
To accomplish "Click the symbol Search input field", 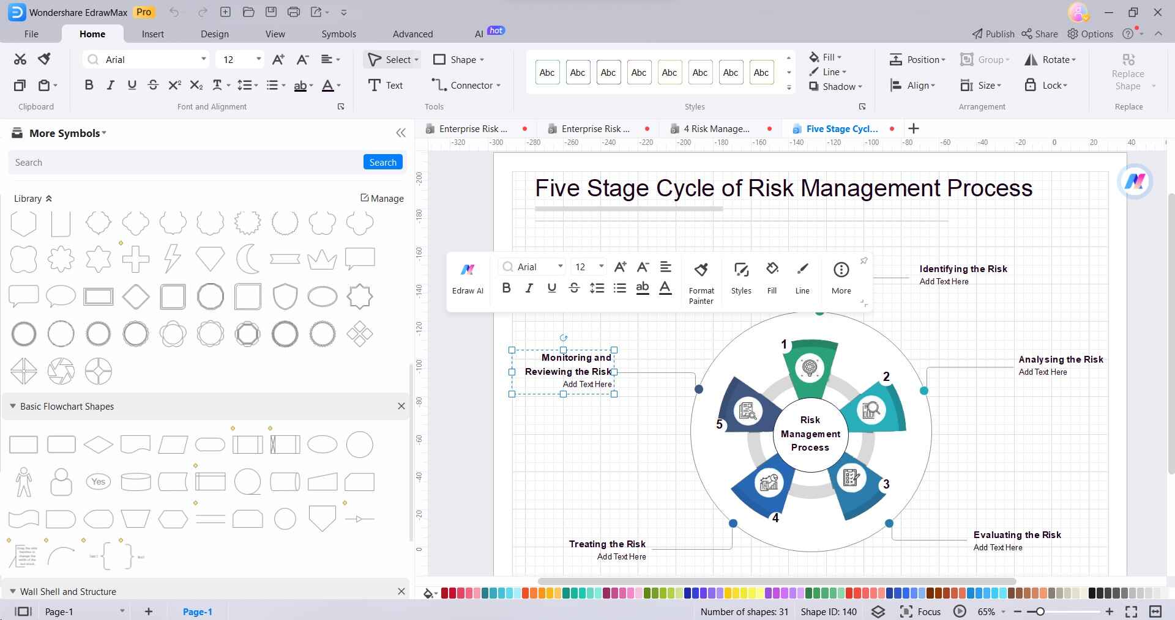I will (x=187, y=162).
